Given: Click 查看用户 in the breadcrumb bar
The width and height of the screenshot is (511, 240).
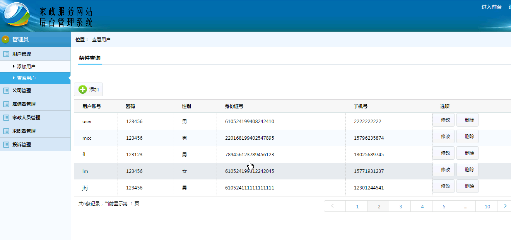Looking at the screenshot, I should (x=101, y=40).
